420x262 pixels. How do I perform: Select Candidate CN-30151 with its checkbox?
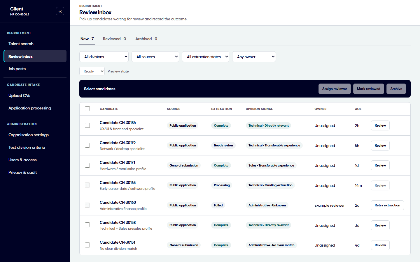pyautogui.click(x=87, y=245)
